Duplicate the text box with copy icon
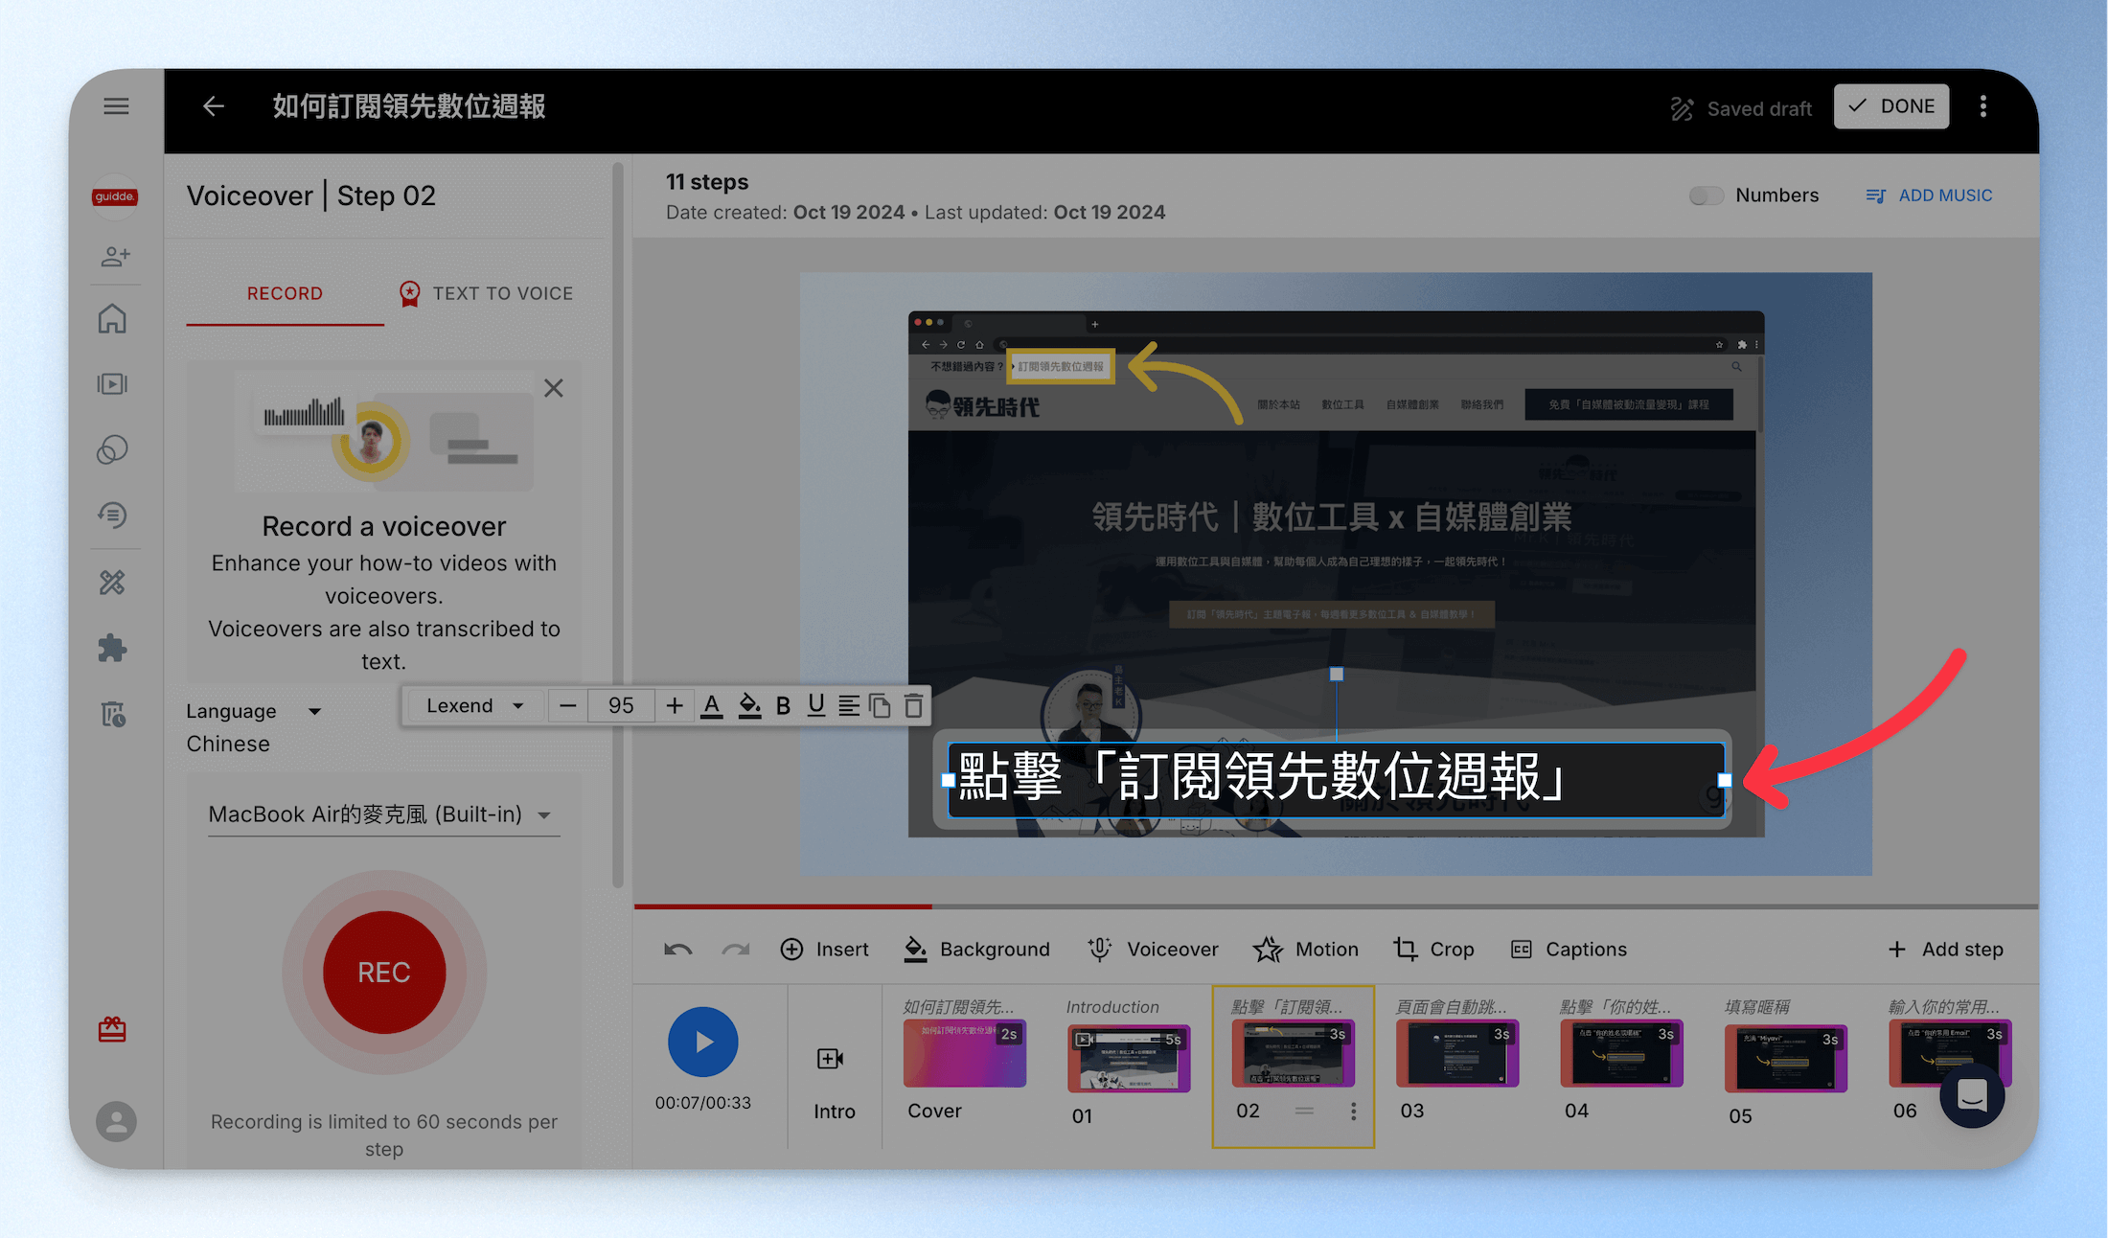The height and width of the screenshot is (1238, 2108). click(880, 706)
